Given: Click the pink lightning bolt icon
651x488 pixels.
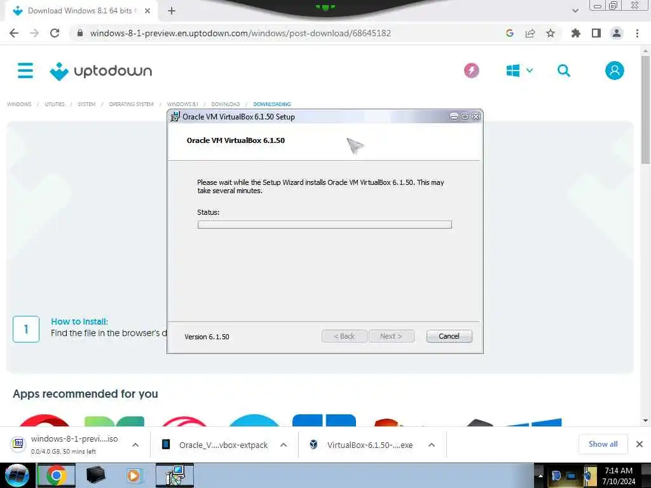Looking at the screenshot, I should coord(471,71).
